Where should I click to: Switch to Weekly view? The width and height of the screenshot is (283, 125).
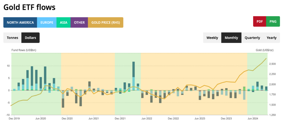click(x=212, y=38)
